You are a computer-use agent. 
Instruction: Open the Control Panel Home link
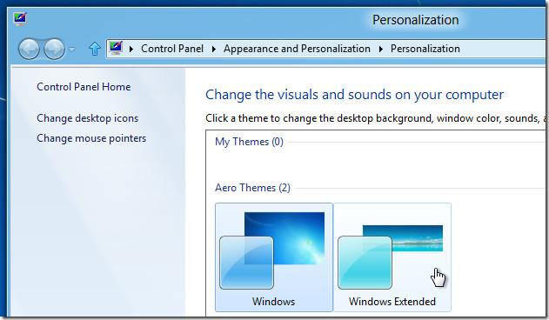[x=84, y=87]
